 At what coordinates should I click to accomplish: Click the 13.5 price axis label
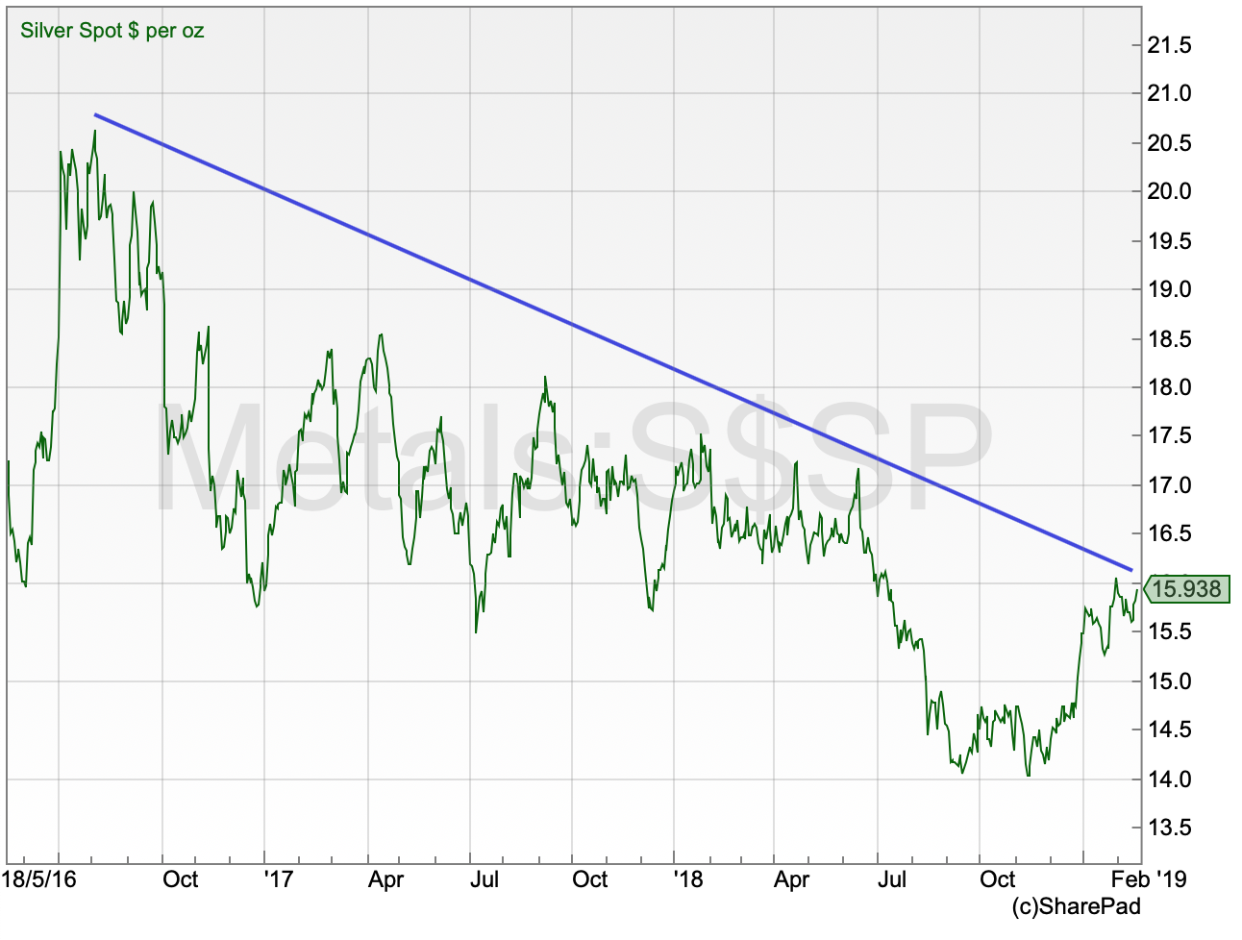pos(1169,828)
